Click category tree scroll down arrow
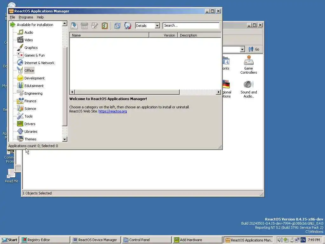Image resolution: width=325 pixels, height=244 pixels. [x=65, y=139]
